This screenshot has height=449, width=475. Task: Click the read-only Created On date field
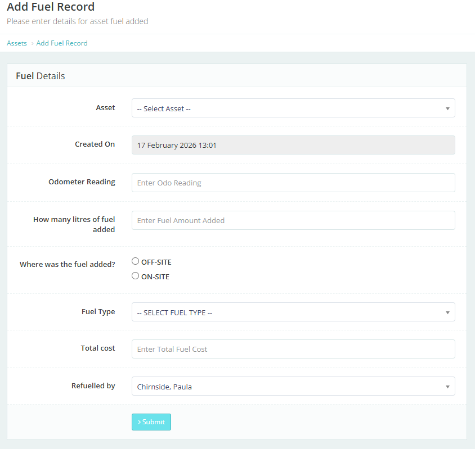(x=293, y=145)
